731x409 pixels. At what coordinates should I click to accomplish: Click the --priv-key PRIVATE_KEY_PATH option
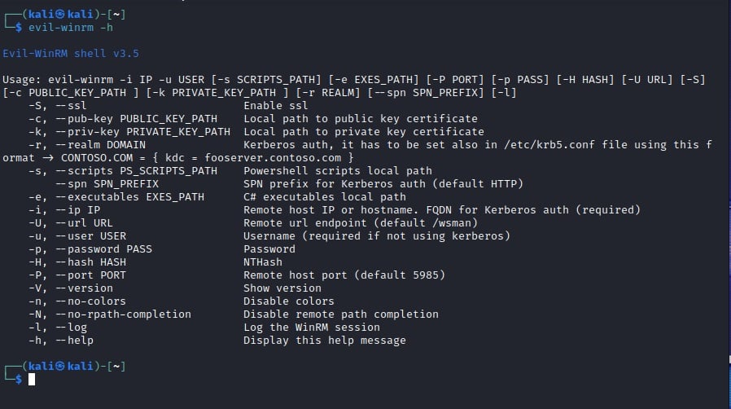coord(142,132)
